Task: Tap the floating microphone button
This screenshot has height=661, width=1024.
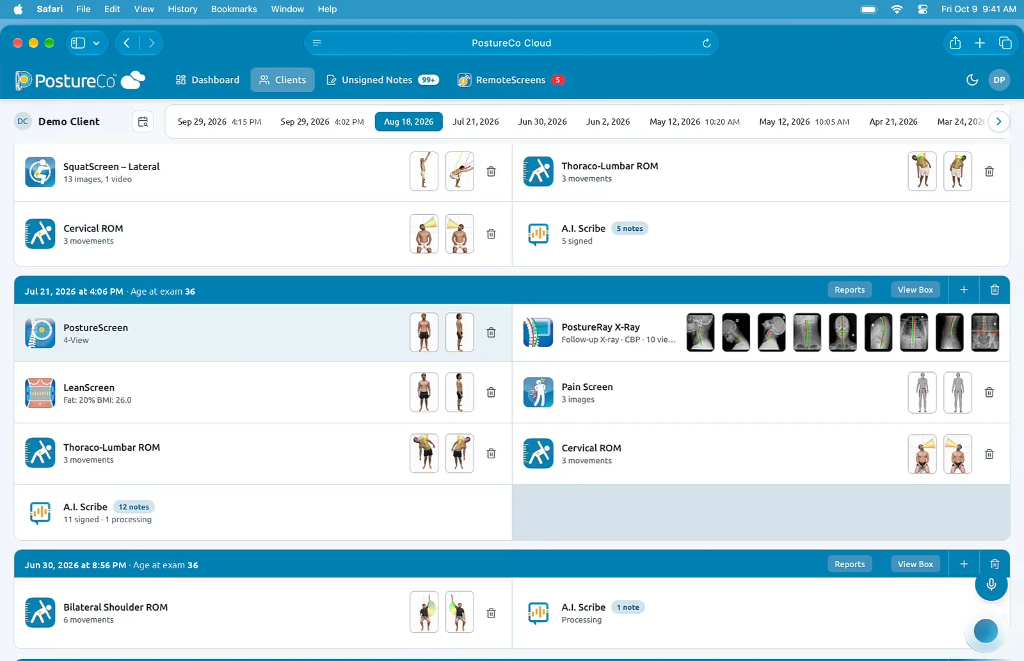Action: 991,584
